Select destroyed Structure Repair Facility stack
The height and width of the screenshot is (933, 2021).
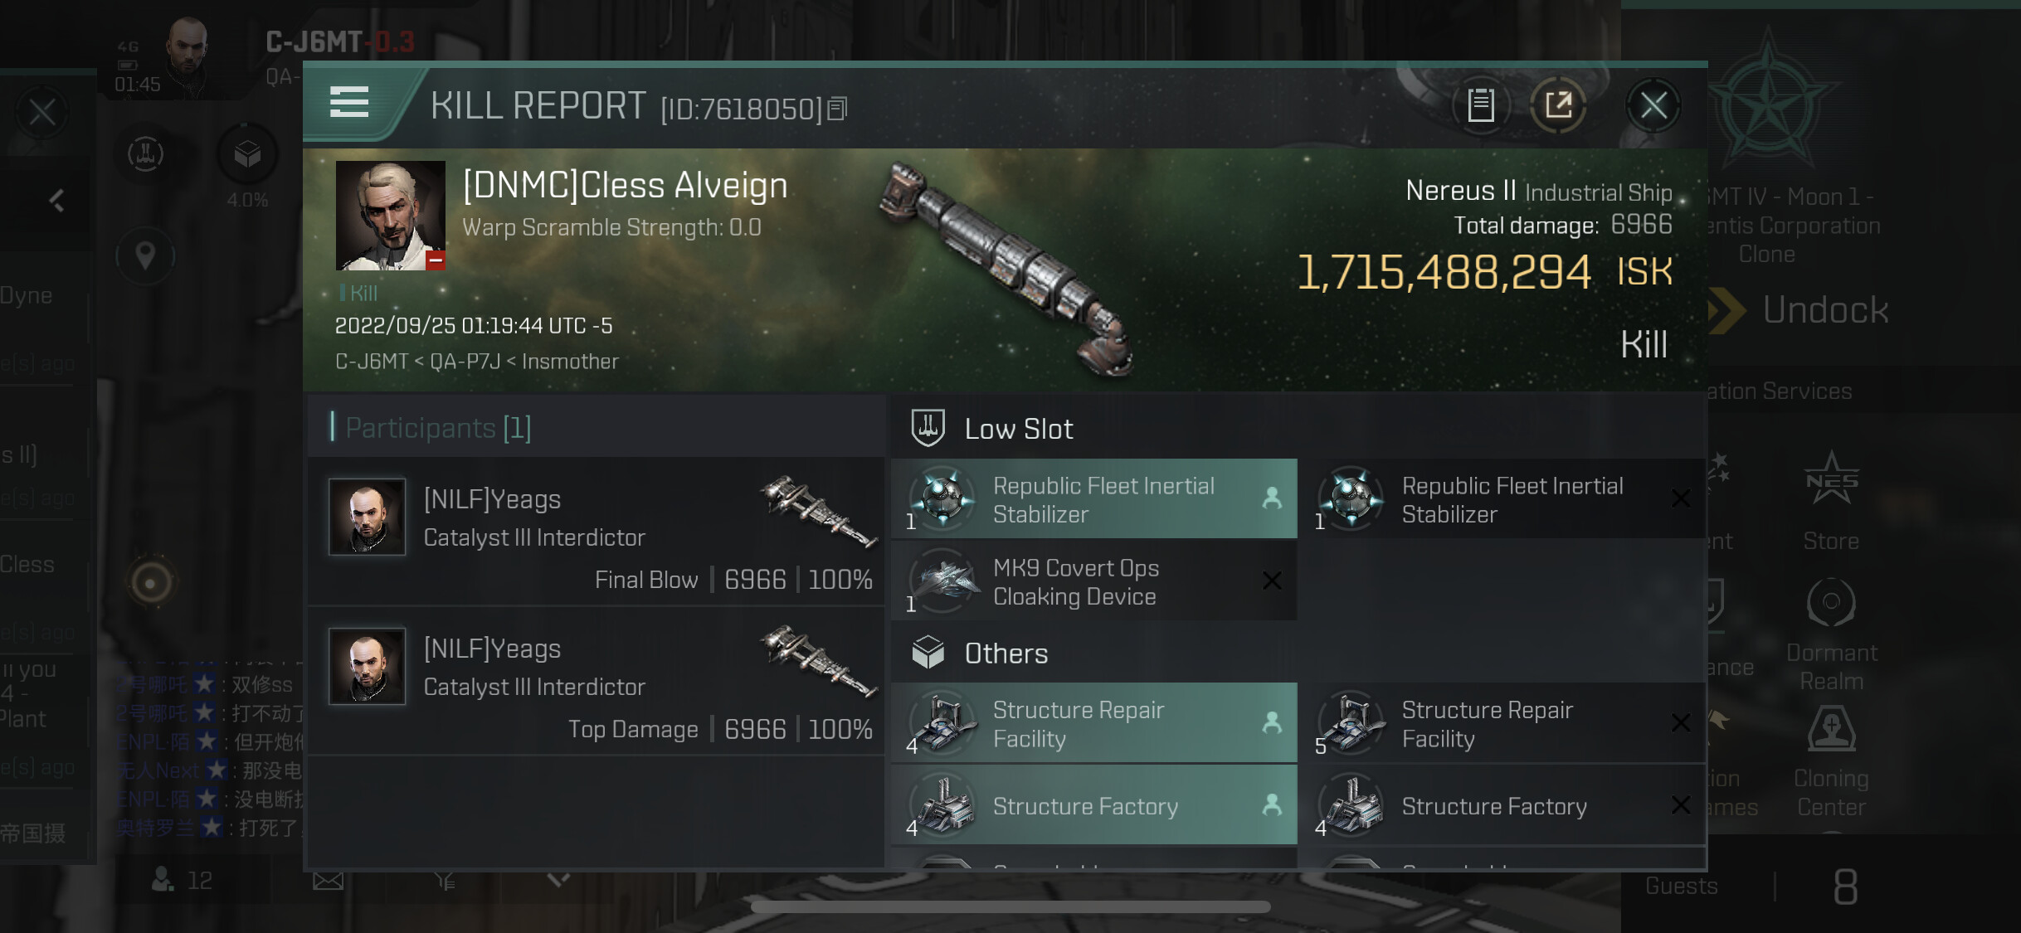[1502, 724]
